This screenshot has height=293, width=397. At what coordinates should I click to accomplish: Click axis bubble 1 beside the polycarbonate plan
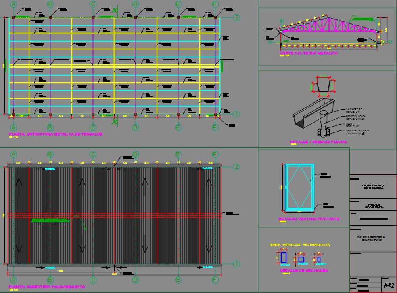[x=236, y=264]
